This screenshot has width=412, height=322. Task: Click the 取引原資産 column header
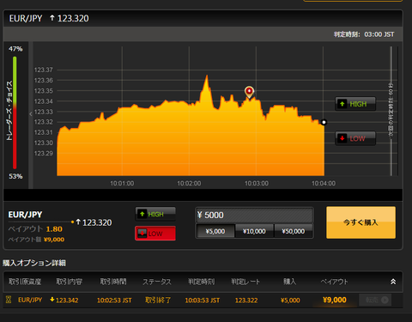tap(25, 282)
